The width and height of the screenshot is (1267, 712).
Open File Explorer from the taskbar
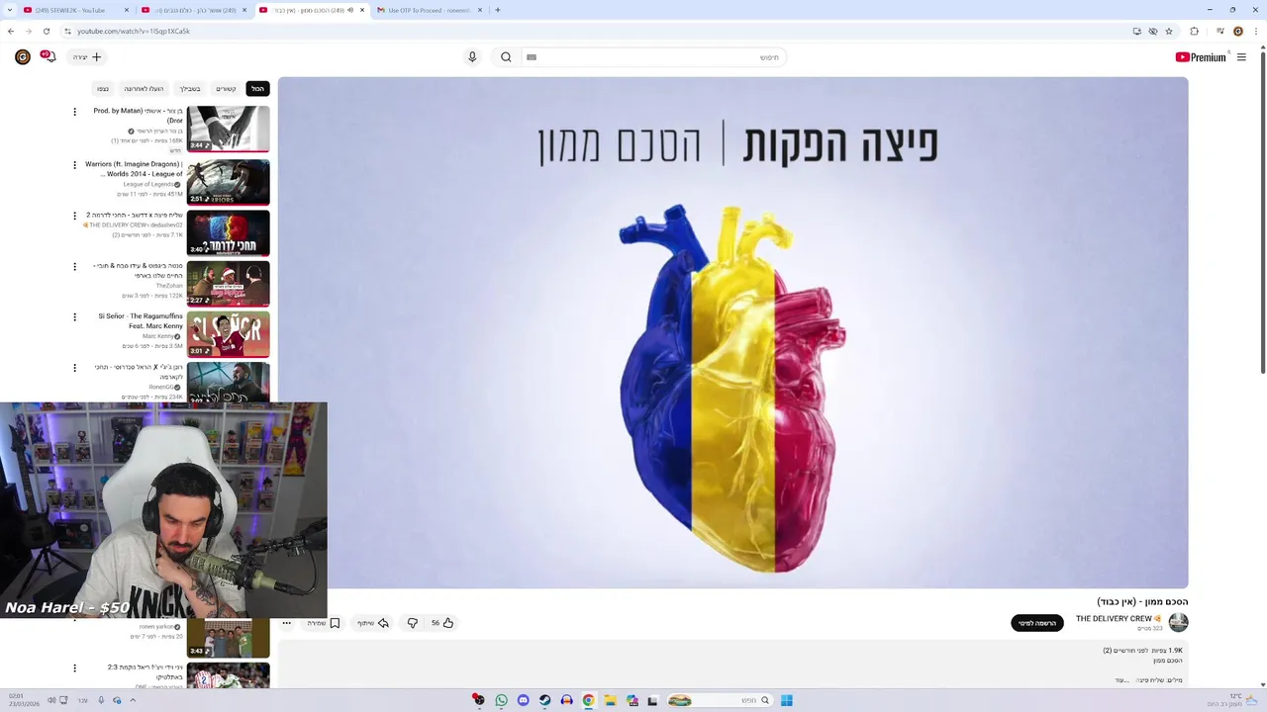pos(610,700)
